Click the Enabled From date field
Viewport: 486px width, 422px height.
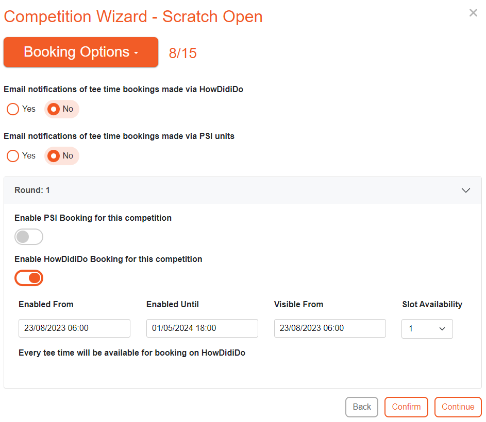pyautogui.click(x=74, y=328)
